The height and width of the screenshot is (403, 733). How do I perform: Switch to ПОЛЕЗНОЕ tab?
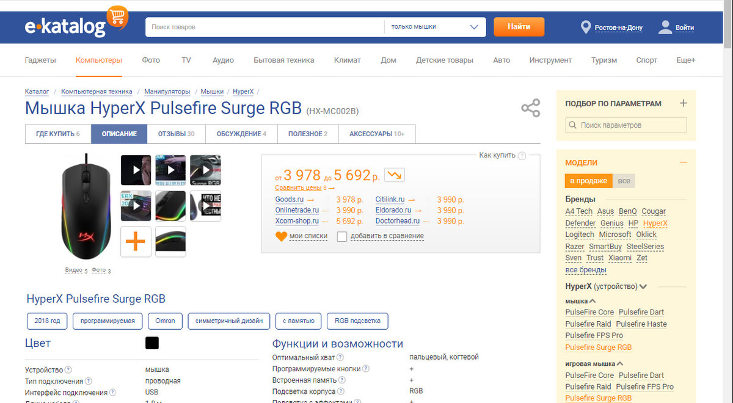(308, 134)
